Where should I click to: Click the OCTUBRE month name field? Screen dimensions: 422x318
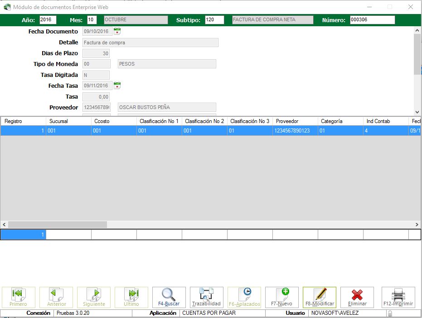point(136,19)
